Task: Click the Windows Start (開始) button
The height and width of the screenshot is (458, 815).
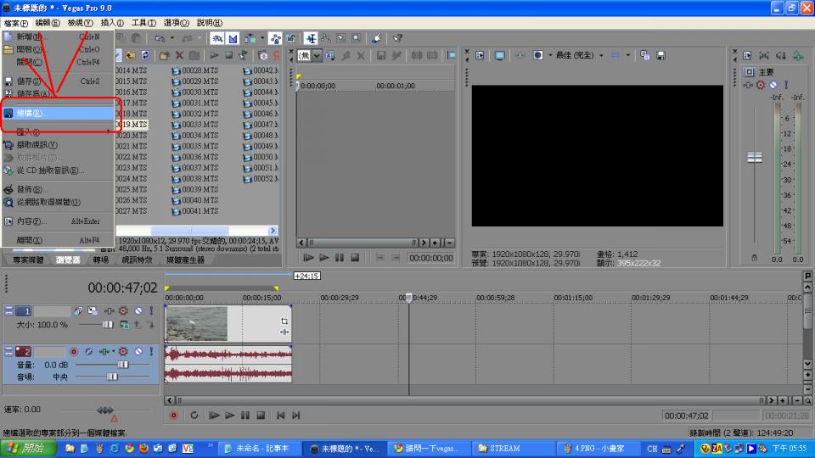Action: 29,448
